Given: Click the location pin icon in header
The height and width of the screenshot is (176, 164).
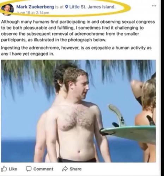Looking at the screenshot, I should [x=67, y=7].
